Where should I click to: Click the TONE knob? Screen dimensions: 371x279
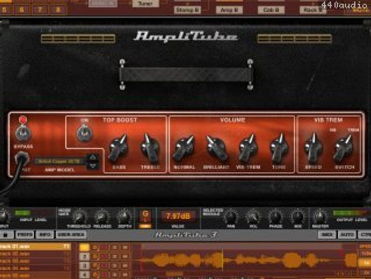279,149
